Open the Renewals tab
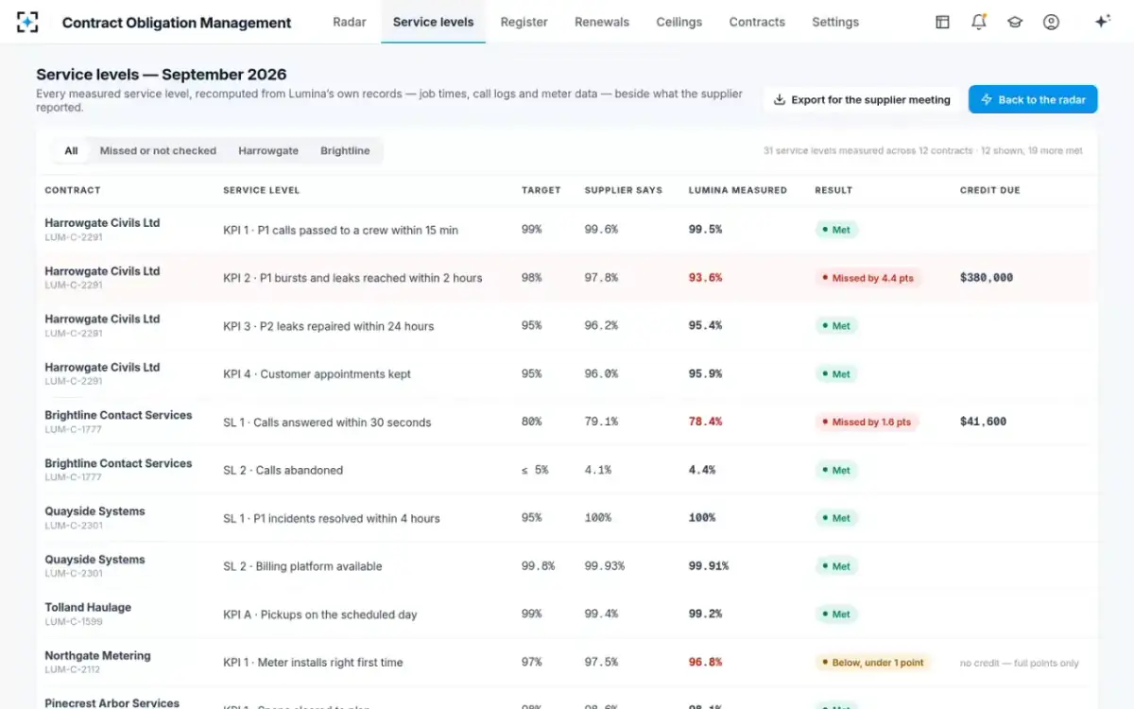 (x=602, y=22)
